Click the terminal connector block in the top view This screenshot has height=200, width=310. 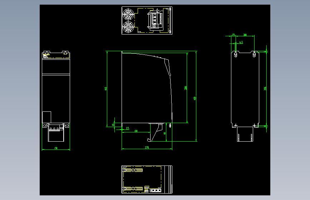coord(155,21)
